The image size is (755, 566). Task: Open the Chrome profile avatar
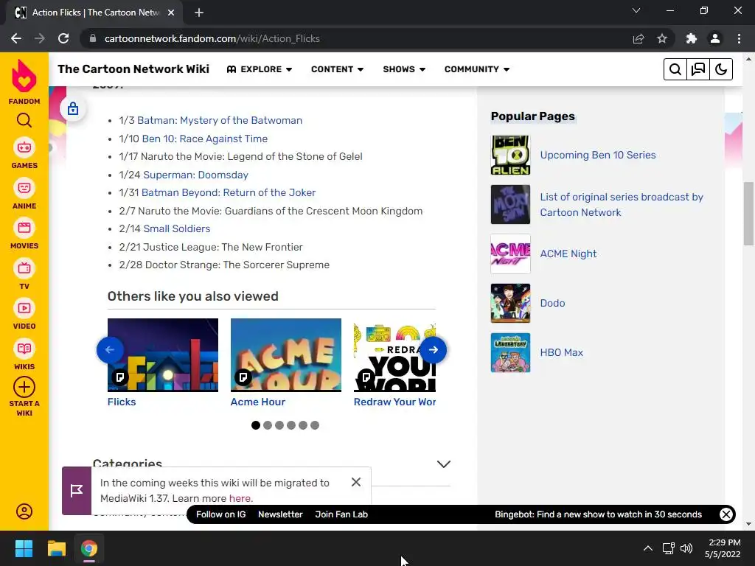(715, 38)
